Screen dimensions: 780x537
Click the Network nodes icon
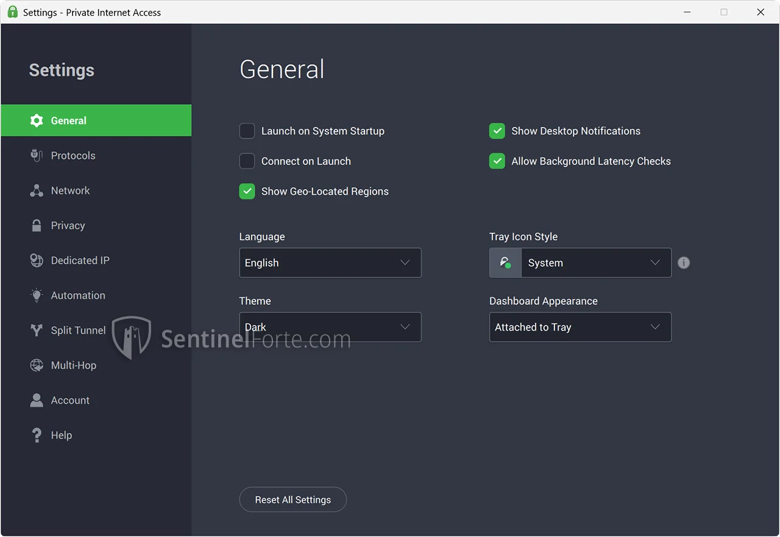37,190
